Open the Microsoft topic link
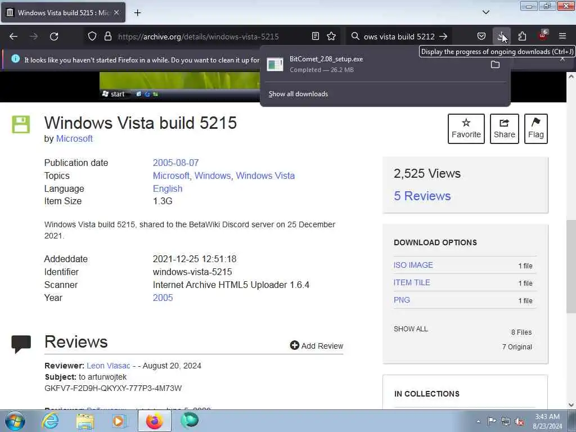The width and height of the screenshot is (576, 432). click(171, 175)
